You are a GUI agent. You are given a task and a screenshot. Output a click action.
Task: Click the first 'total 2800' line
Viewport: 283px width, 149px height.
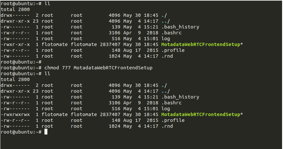(15, 9)
